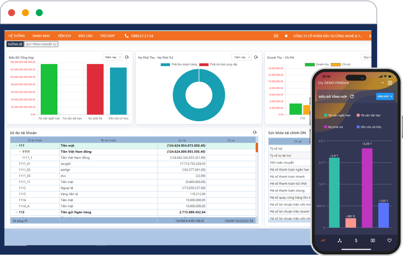
Task: Open notifications via the bell icon
Action: 286,36
